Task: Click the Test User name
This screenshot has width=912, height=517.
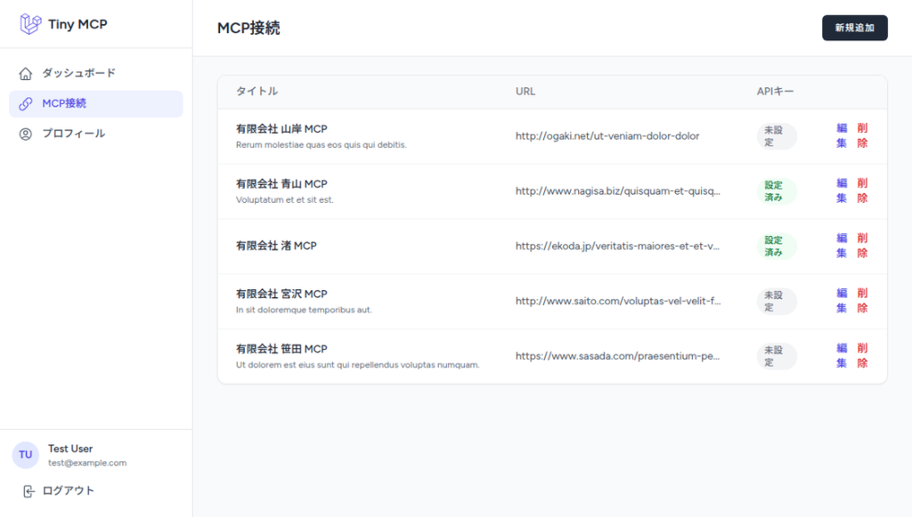Action: [70, 448]
